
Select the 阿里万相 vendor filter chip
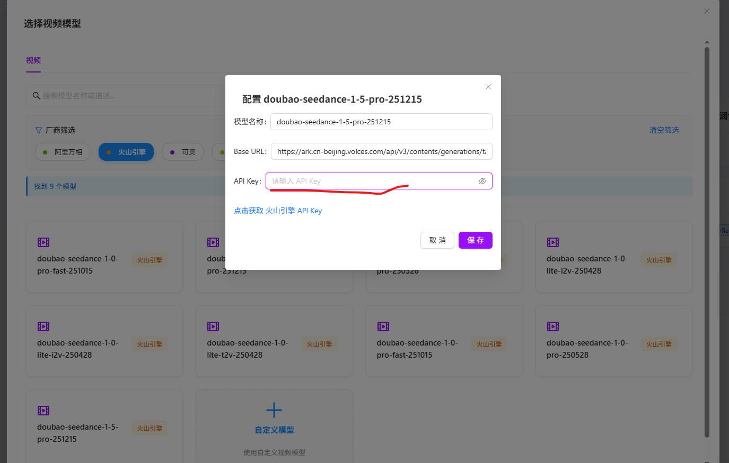point(63,152)
